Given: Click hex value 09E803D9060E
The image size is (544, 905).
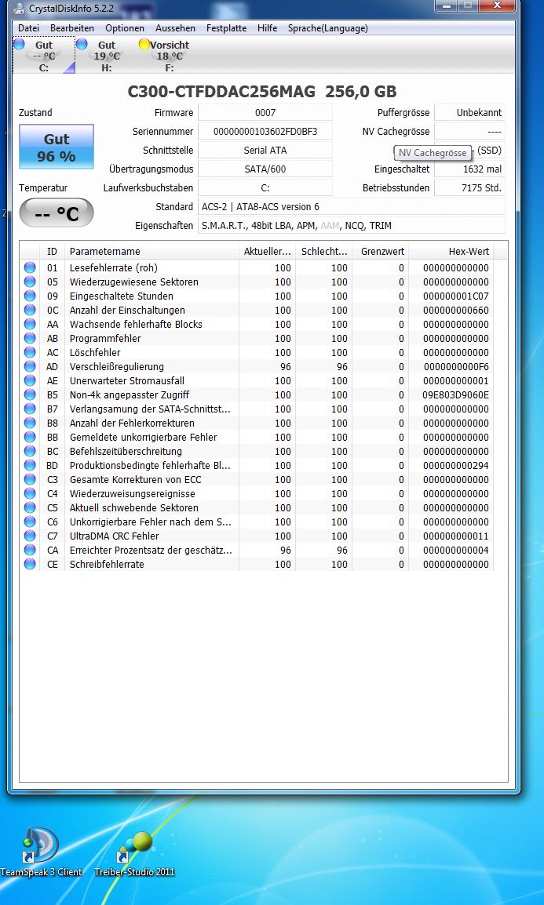Looking at the screenshot, I should click(455, 394).
